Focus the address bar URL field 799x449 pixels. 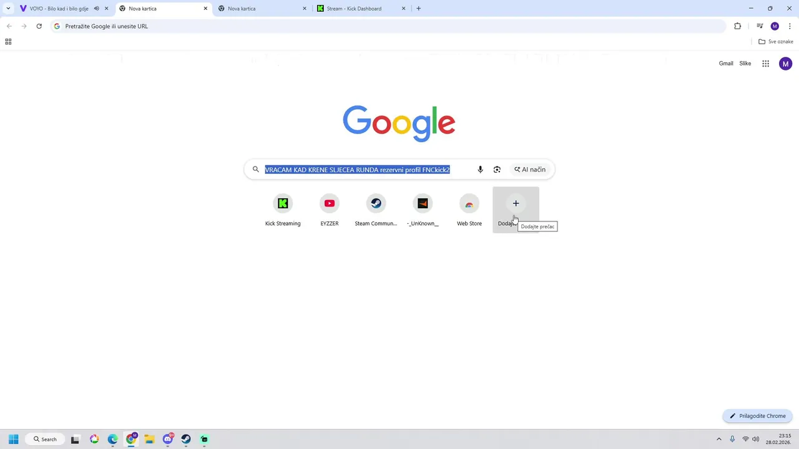pos(387,26)
